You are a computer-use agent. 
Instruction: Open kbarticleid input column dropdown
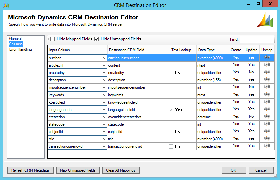pos(104,102)
